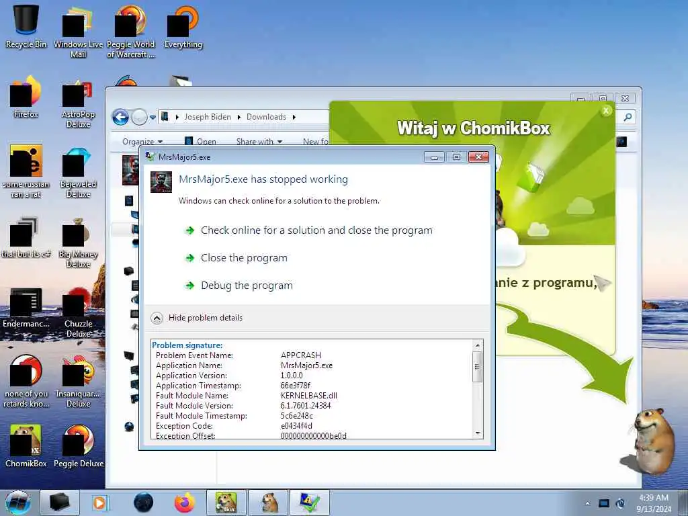
Task: Open Windows Live Mail desktop shortcut
Action: (78, 31)
